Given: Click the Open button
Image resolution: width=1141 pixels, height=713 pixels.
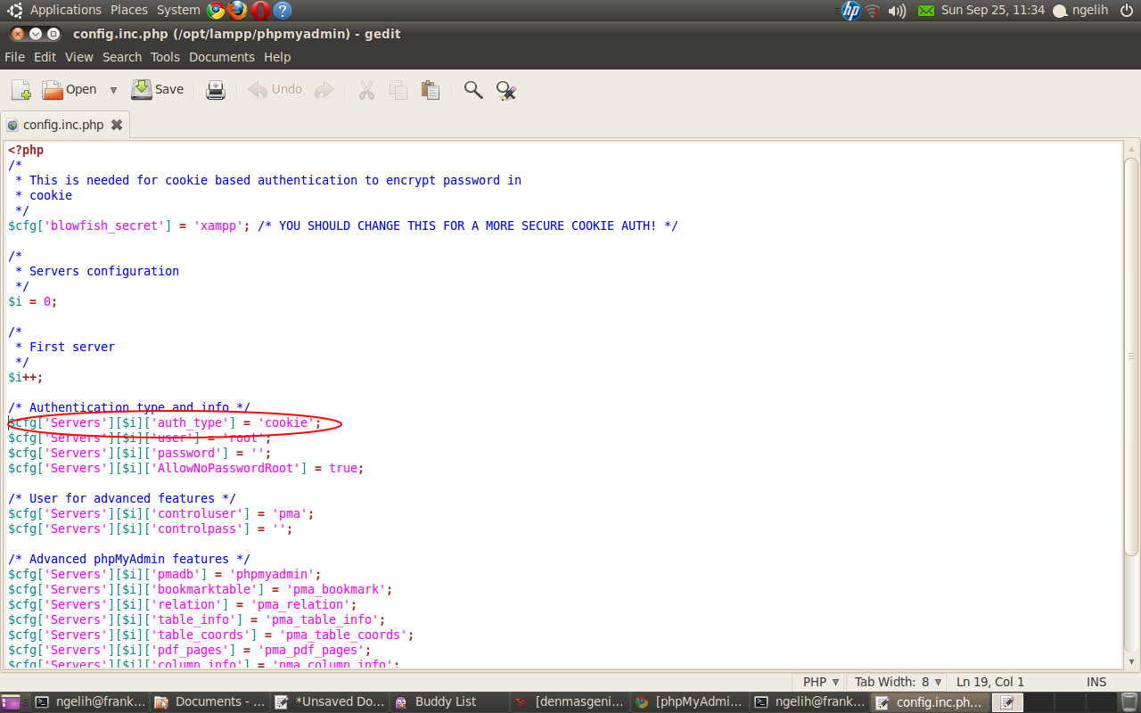Looking at the screenshot, I should (70, 89).
